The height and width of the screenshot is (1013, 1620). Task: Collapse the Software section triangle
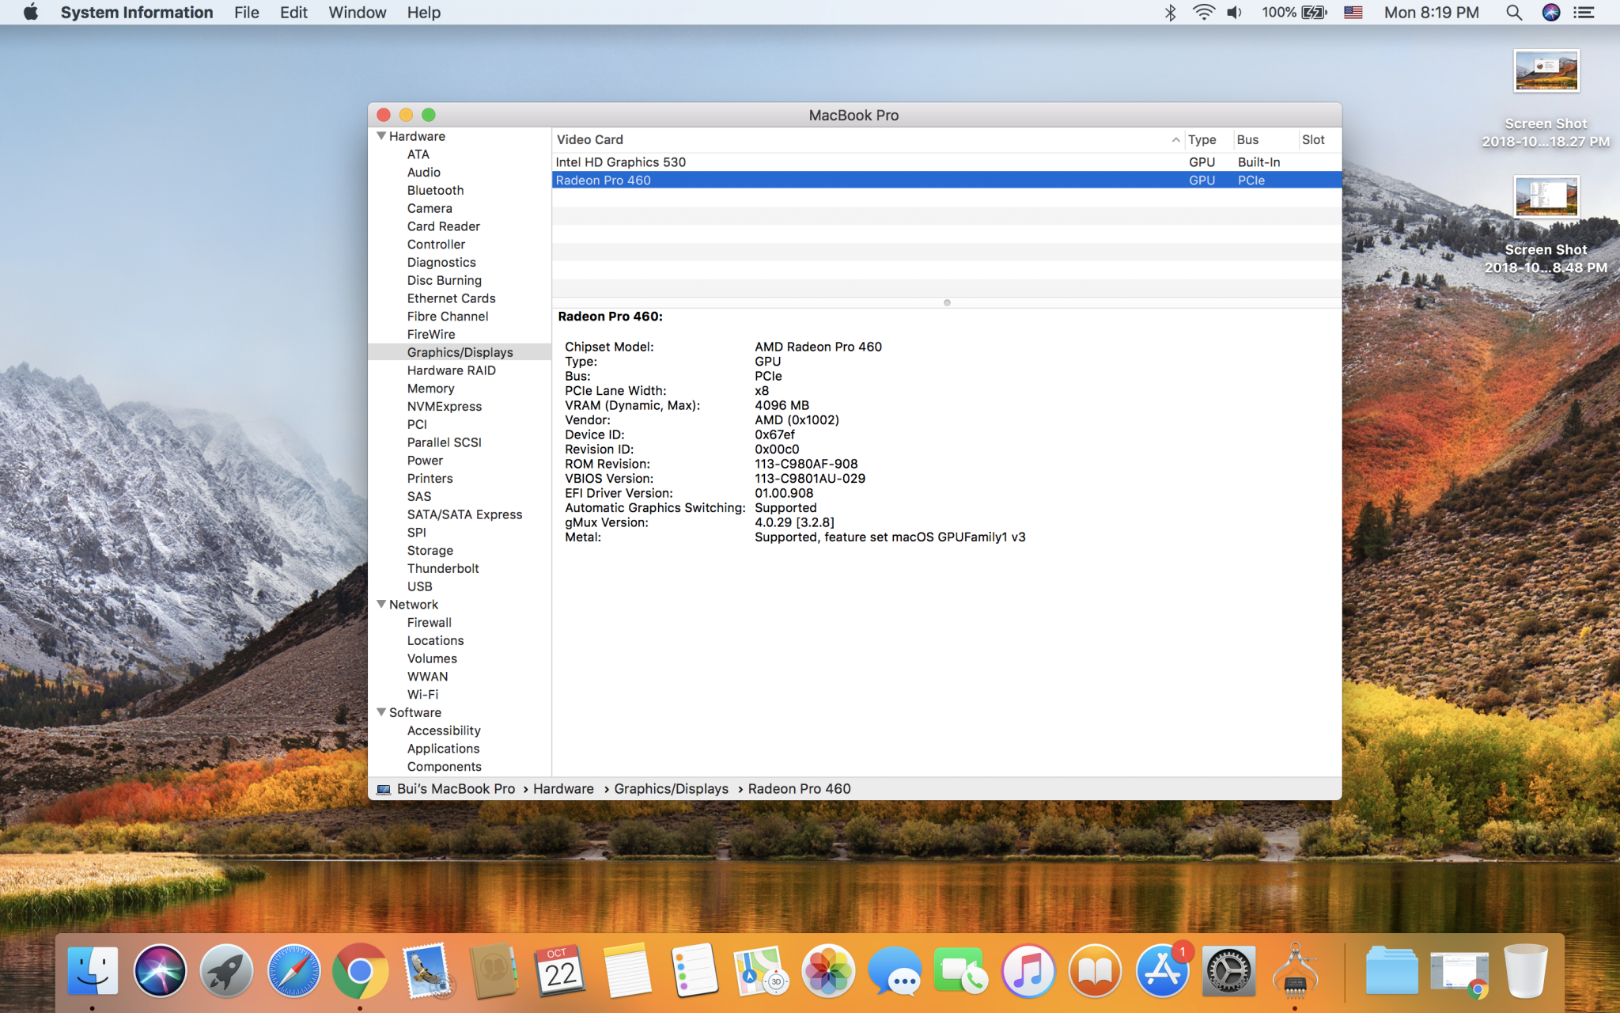tap(381, 712)
